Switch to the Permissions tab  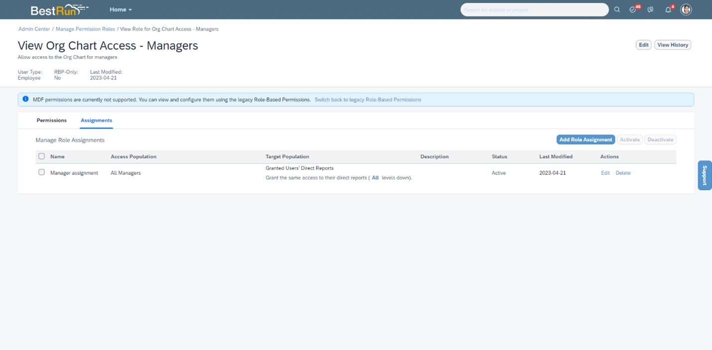51,120
